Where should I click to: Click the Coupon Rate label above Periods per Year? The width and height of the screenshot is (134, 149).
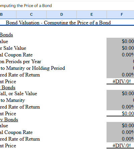(16, 55)
